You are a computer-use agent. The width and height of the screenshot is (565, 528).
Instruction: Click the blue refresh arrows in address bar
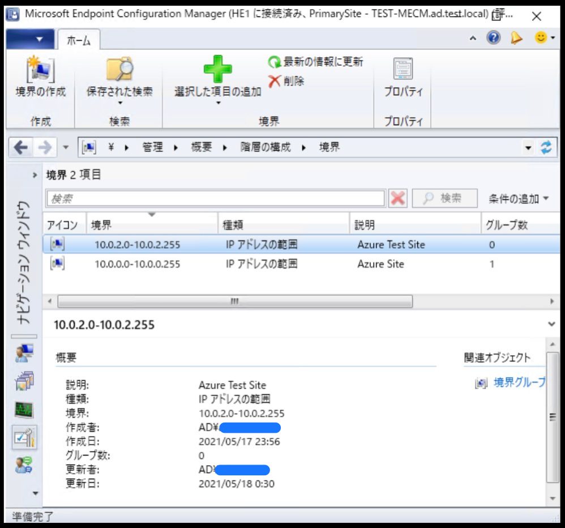546,147
